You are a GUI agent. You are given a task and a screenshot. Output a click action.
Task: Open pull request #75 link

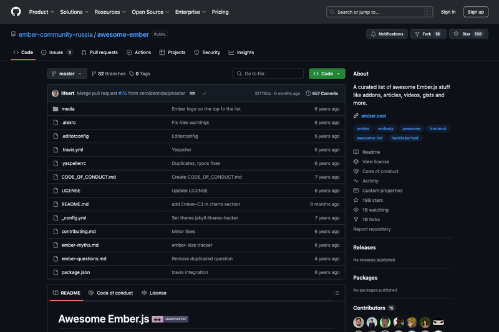click(122, 93)
